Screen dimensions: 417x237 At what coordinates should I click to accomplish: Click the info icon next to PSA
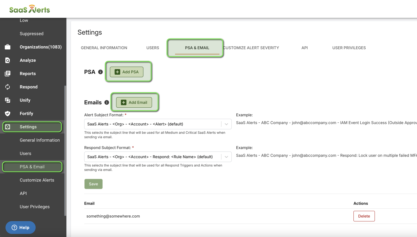coord(101,72)
